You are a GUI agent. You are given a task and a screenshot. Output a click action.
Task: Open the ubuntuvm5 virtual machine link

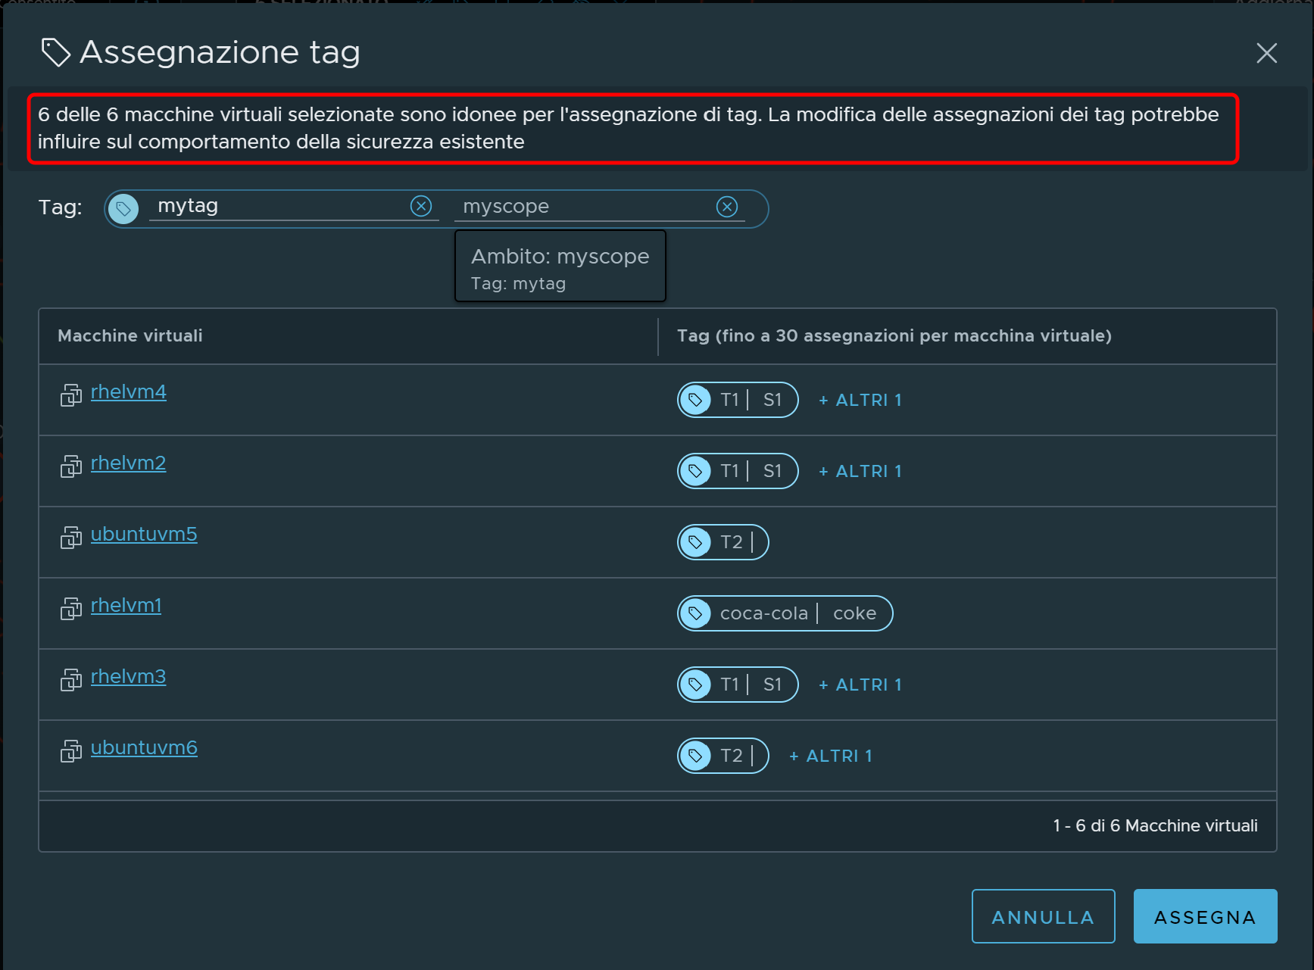coord(144,535)
